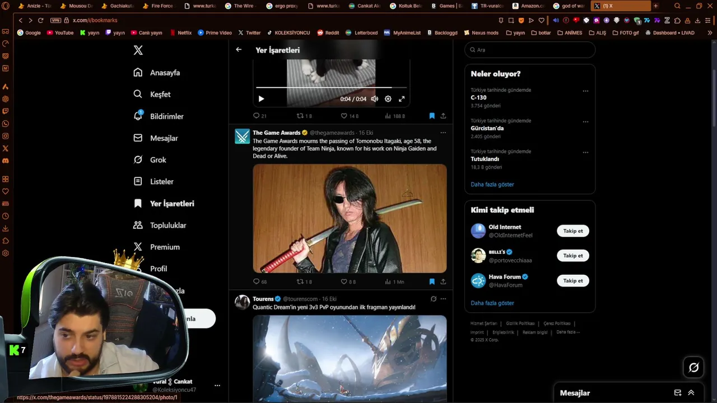This screenshot has height=403, width=717.
Task: Open more options for Tutuklandı trend
Action: pyautogui.click(x=585, y=152)
